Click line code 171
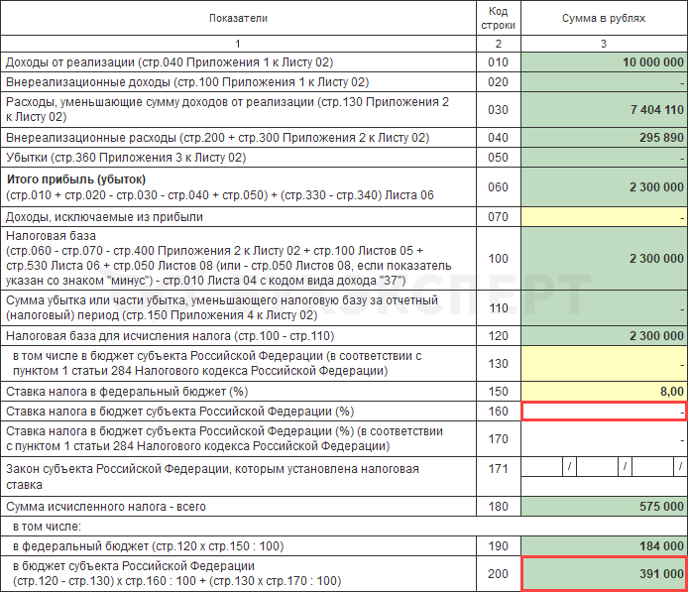Viewport: 688px width, 592px height. (498, 469)
